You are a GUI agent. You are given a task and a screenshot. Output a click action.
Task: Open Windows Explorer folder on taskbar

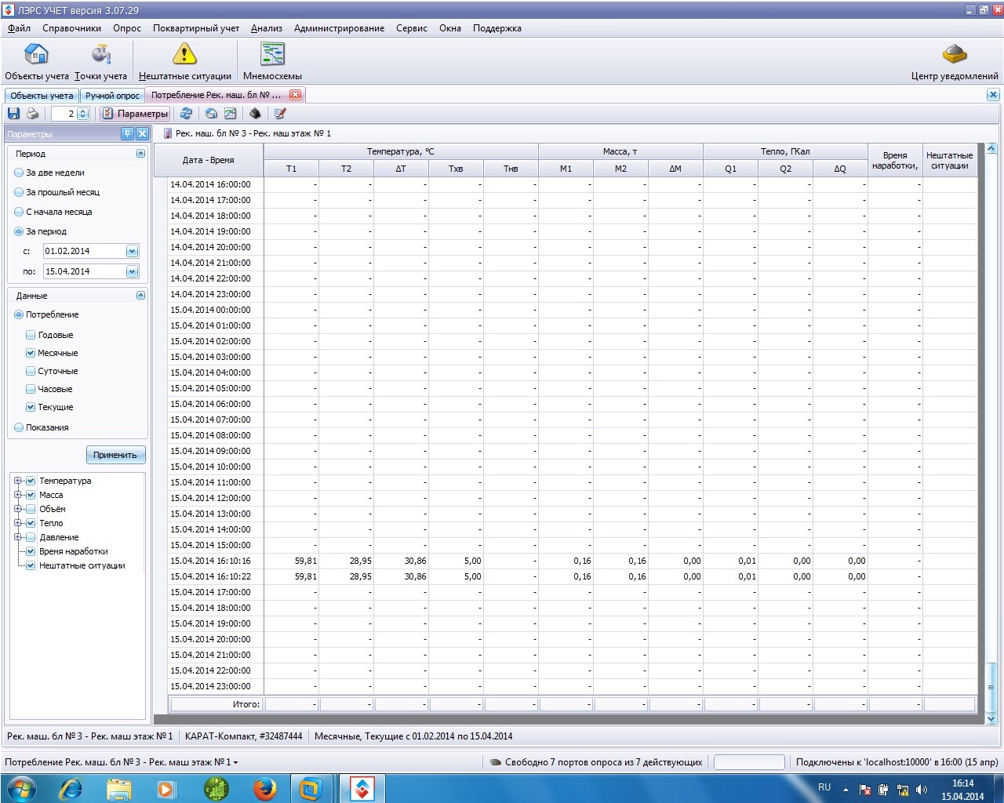click(x=119, y=788)
